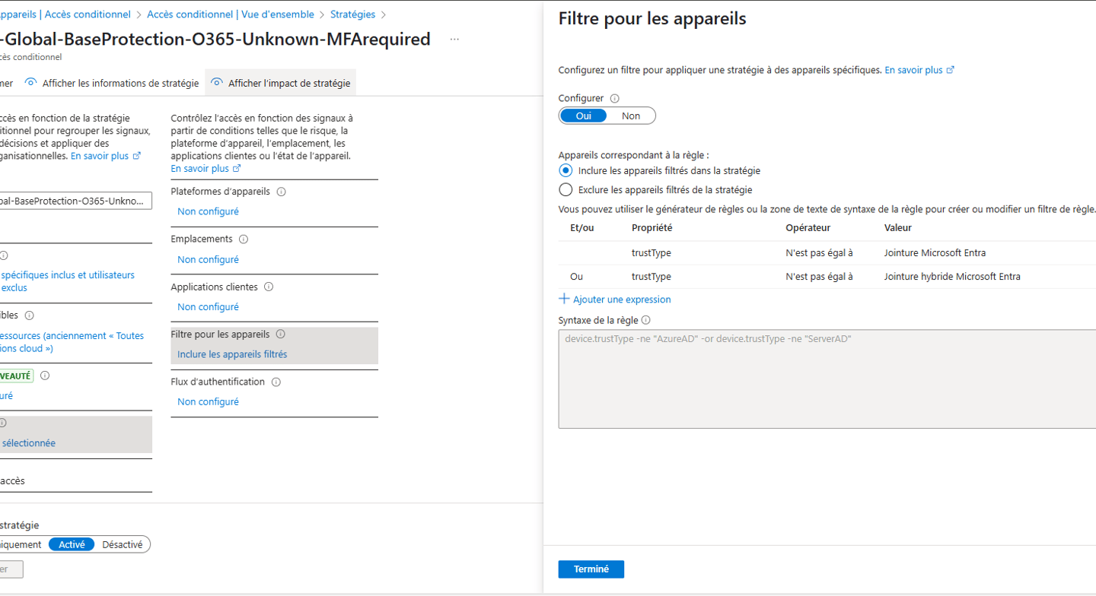The image size is (1096, 596).
Task: Click trustType in the Ou rule row
Action: 651,277
